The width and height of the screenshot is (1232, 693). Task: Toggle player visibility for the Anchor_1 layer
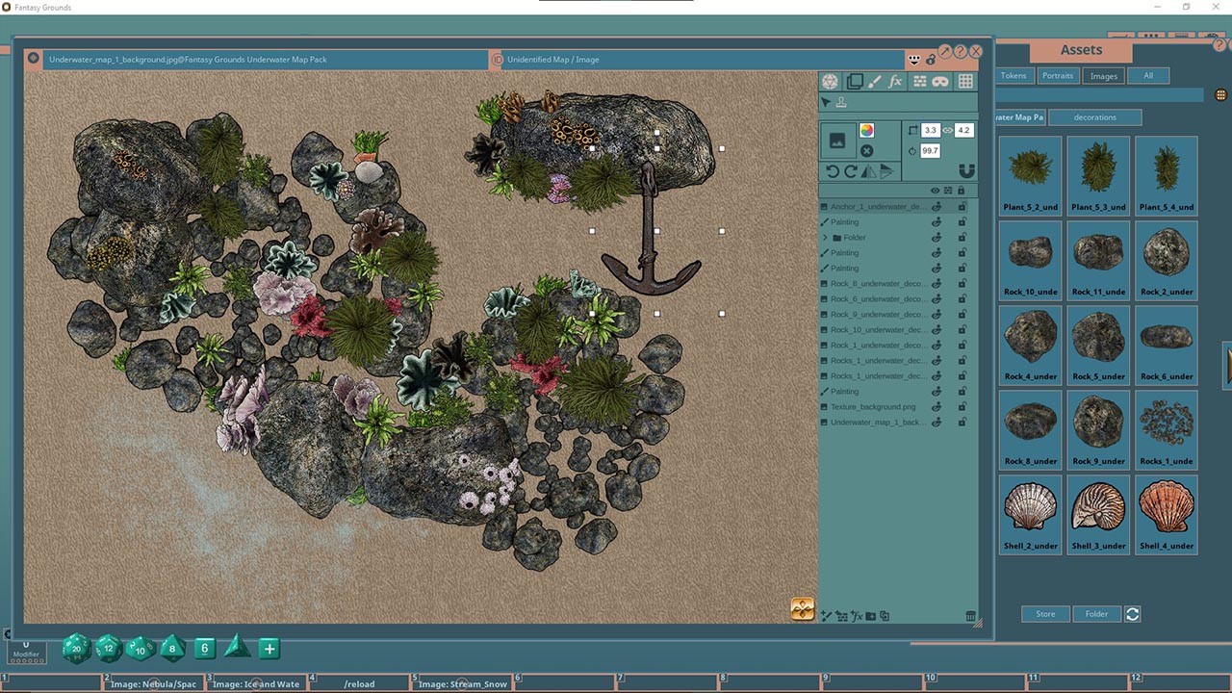pos(937,206)
